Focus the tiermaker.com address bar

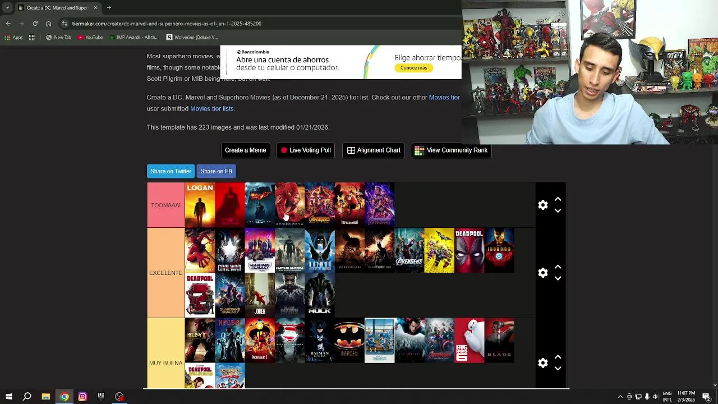point(258,24)
